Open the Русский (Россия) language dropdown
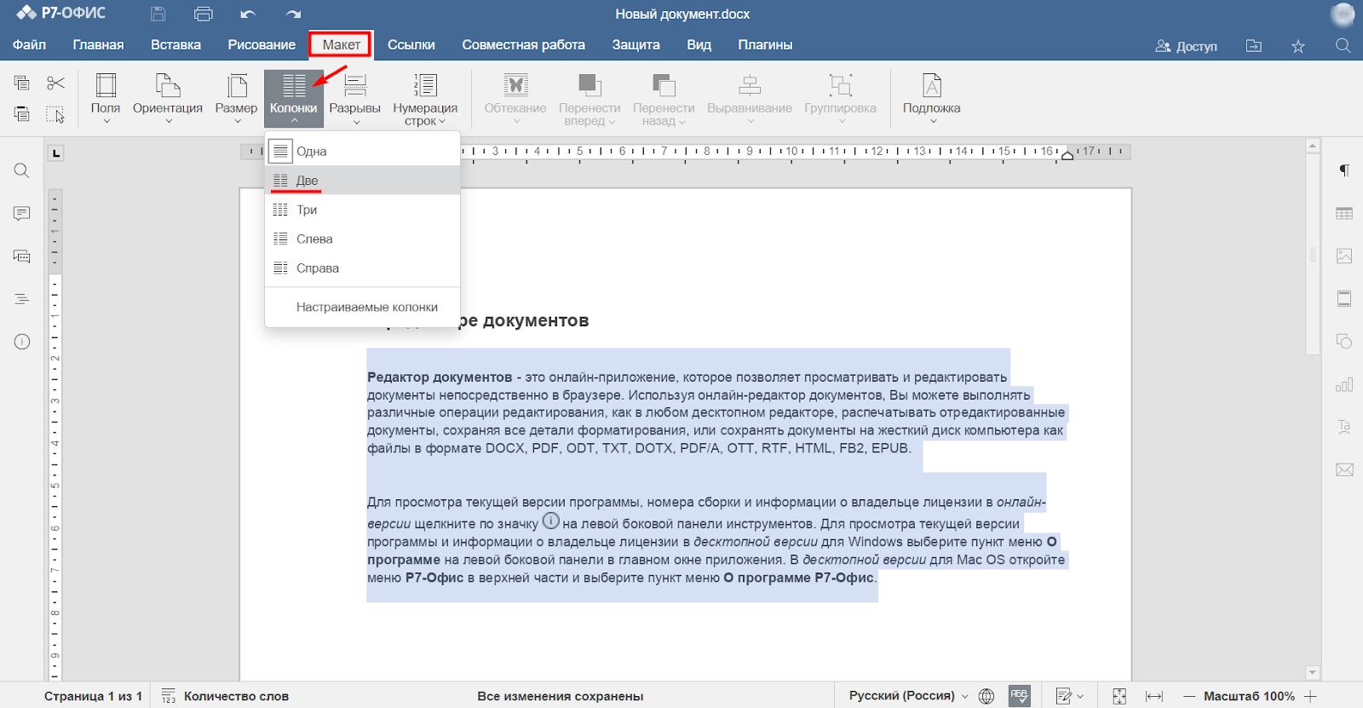 coord(909,696)
